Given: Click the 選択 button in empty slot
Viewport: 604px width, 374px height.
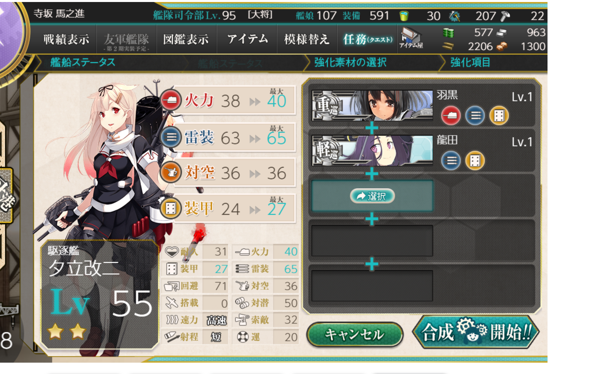Looking at the screenshot, I should click(372, 196).
